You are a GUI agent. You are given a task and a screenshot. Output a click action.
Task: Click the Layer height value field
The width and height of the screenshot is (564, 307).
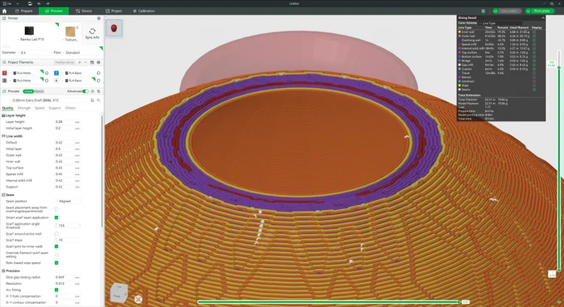(68, 122)
